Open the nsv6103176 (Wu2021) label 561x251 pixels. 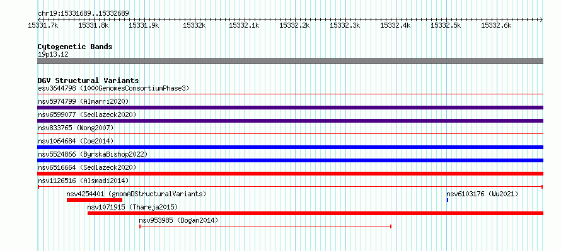[x=482, y=194]
